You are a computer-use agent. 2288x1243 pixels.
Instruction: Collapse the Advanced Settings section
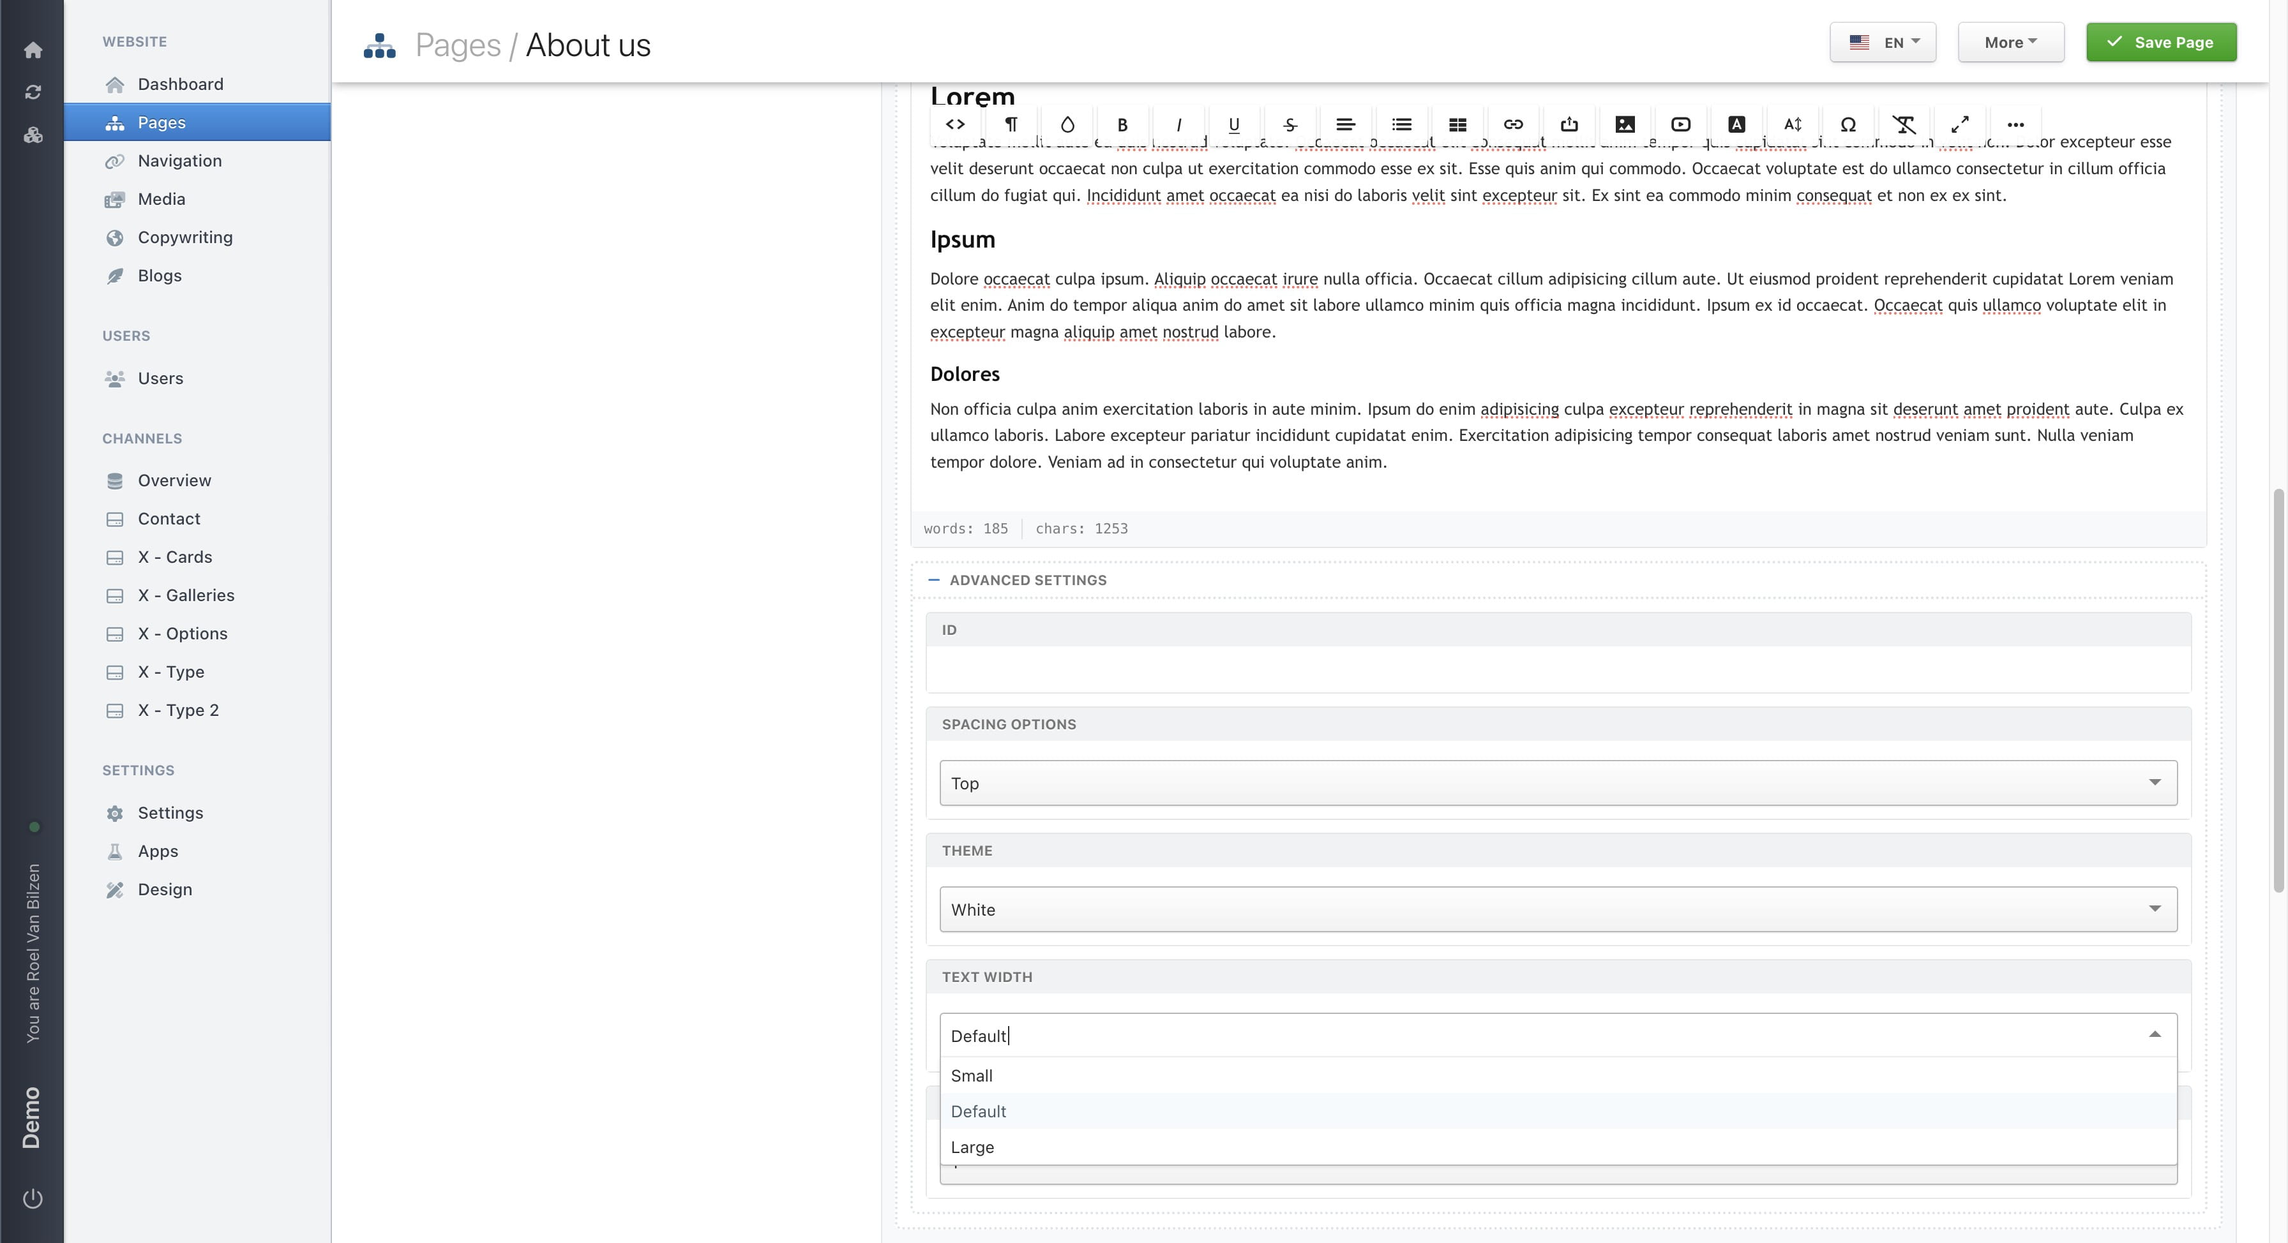click(933, 579)
